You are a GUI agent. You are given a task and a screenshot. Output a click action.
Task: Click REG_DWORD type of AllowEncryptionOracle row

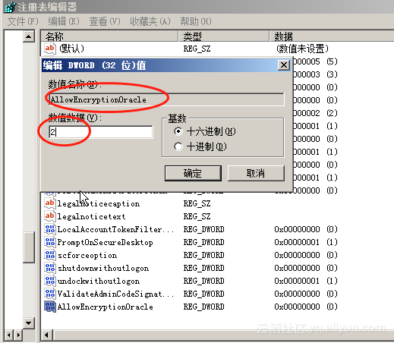point(203,307)
